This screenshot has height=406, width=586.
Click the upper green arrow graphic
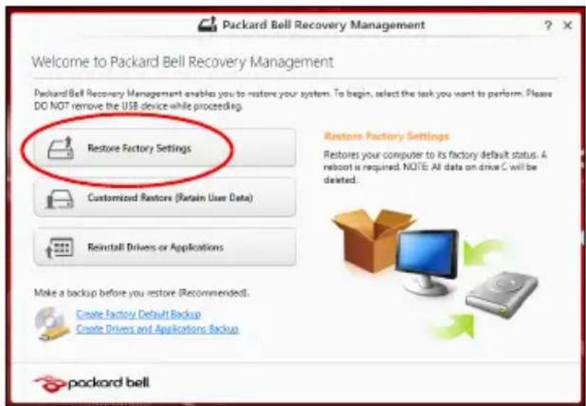click(x=485, y=251)
